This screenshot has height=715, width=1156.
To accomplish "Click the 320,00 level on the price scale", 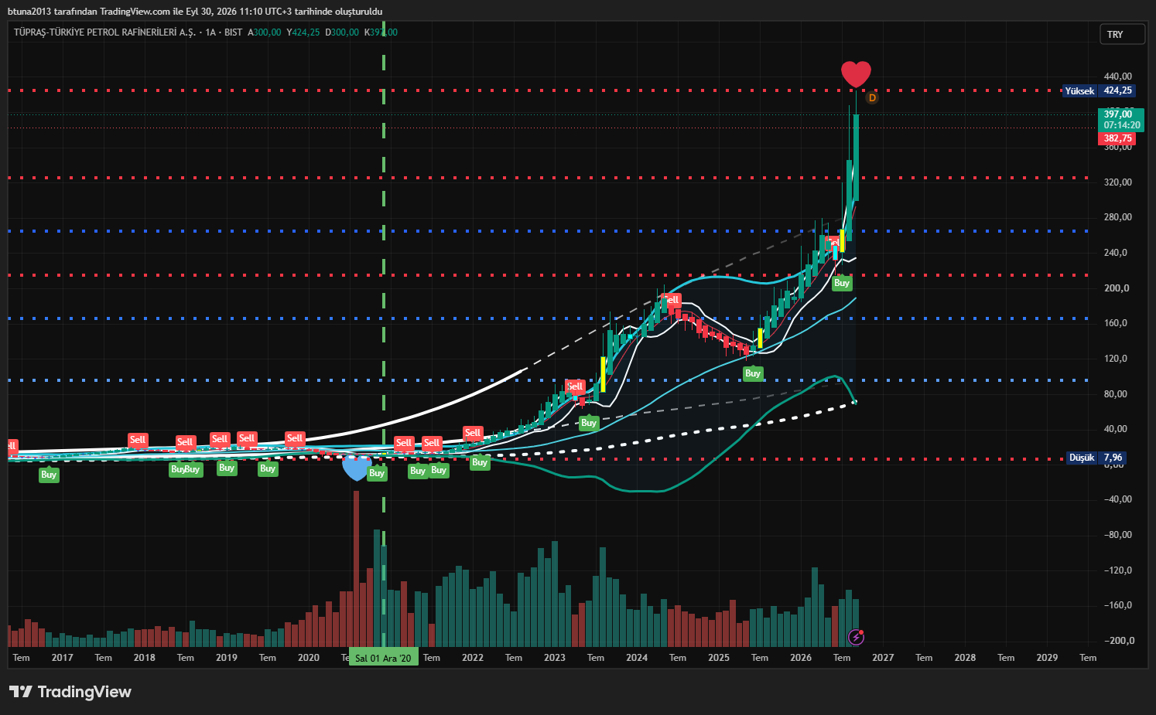I will tap(1118, 182).
